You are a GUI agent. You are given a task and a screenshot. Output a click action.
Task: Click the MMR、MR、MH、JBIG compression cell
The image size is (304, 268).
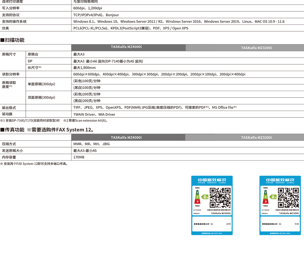click(92, 144)
